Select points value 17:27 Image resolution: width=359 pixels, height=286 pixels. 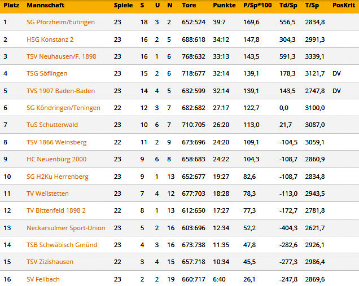pyautogui.click(x=221, y=210)
